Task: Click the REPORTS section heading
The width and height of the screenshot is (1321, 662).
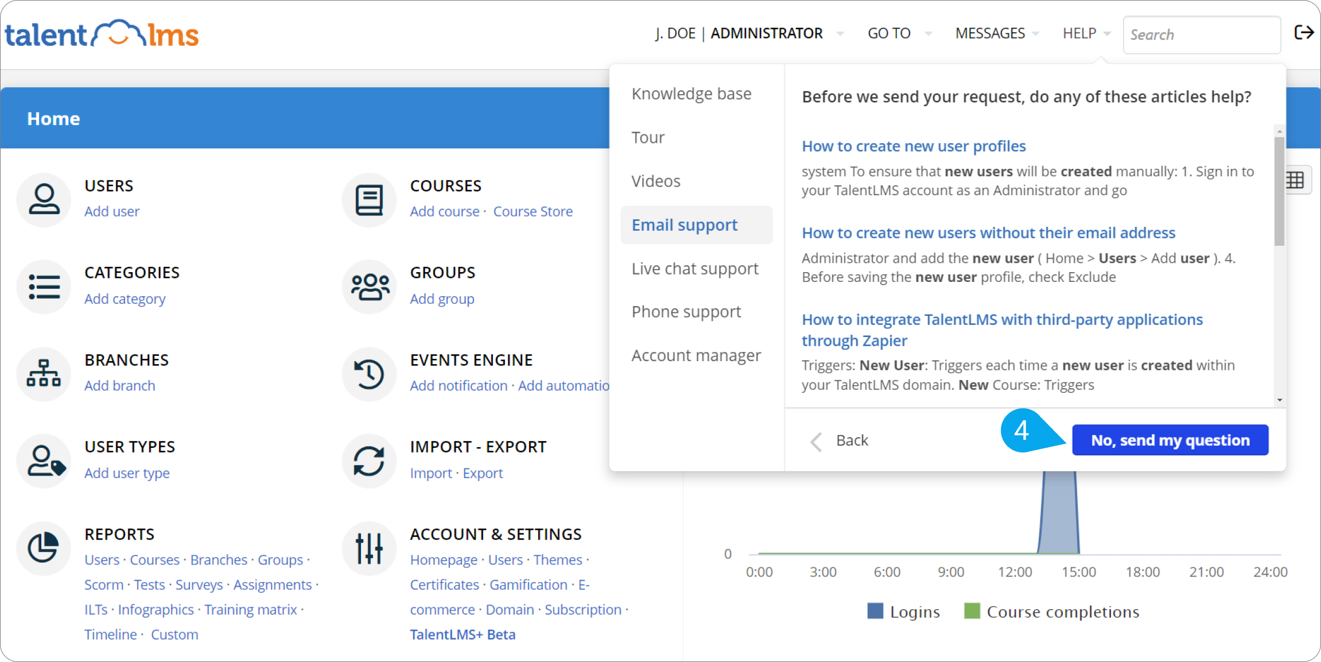Action: pyautogui.click(x=119, y=534)
